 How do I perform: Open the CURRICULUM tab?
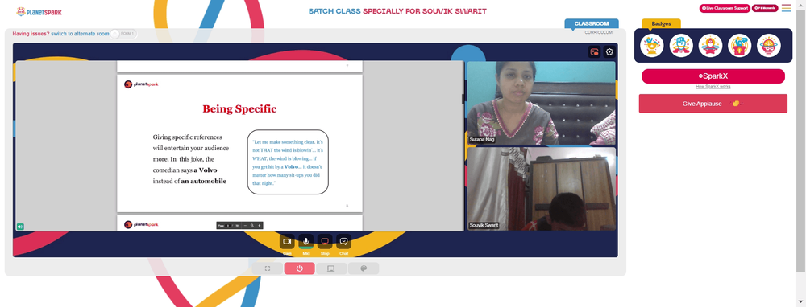click(598, 32)
